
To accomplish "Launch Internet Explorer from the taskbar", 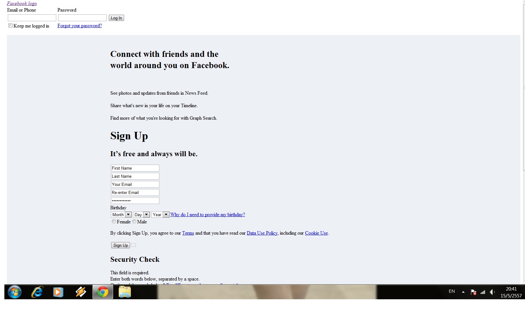I will (x=37, y=292).
